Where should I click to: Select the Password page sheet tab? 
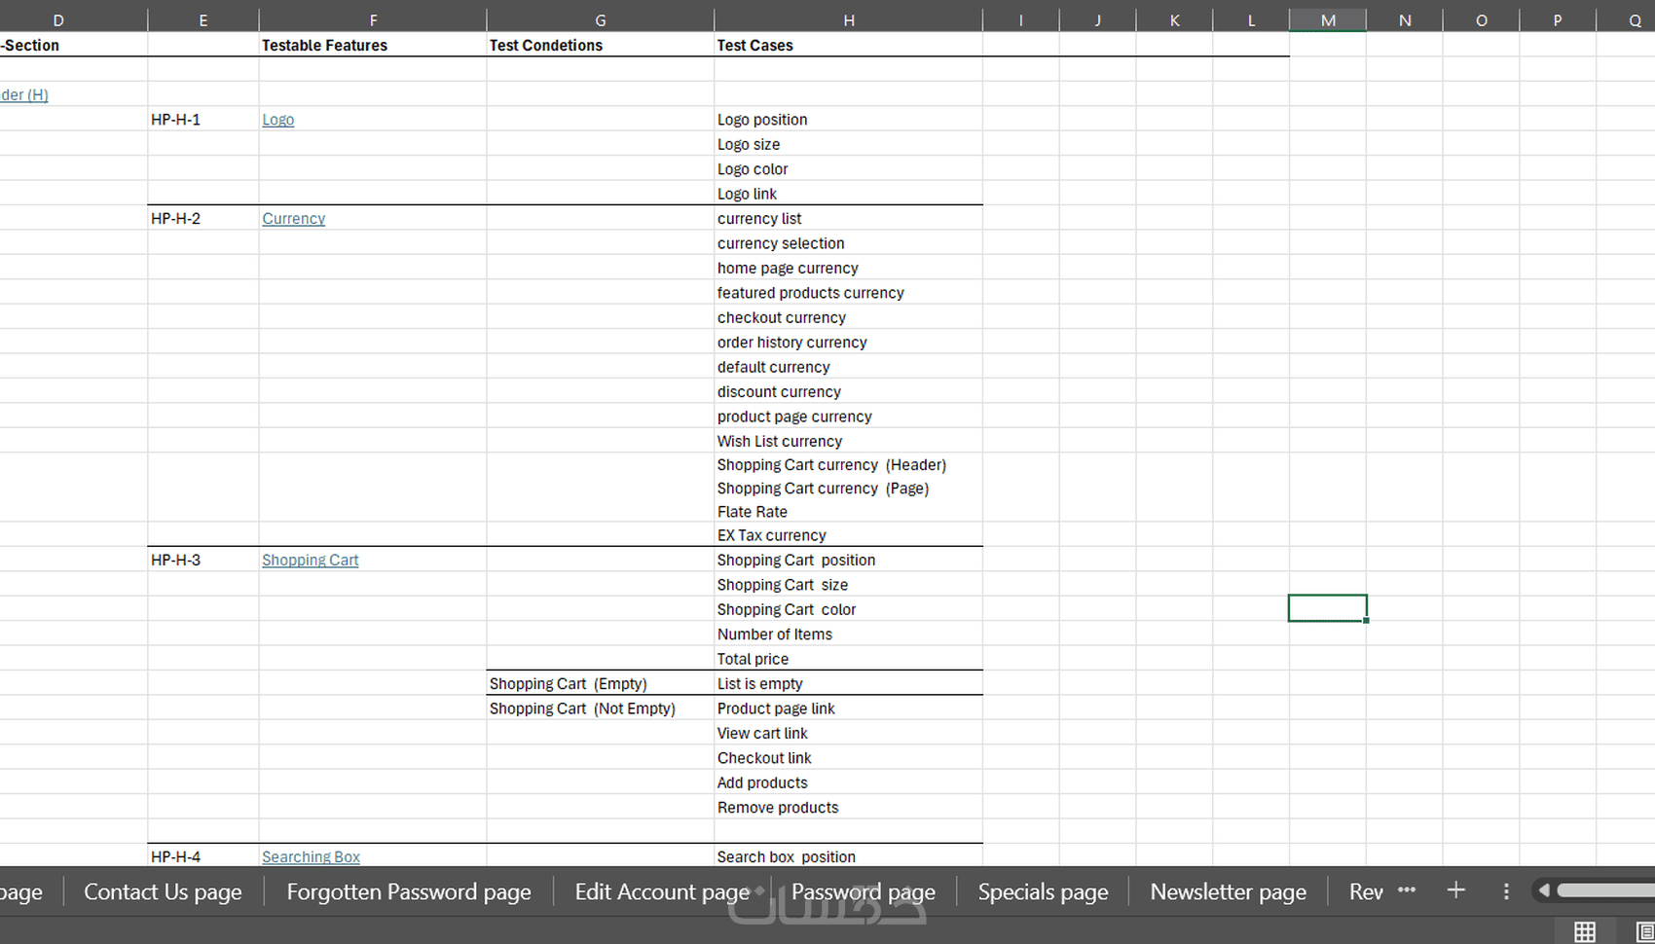864,891
